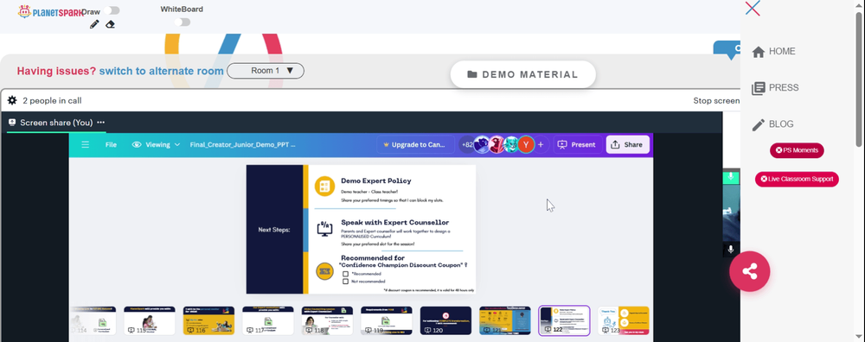Open the DEMO MATERIAL button
Viewport: 865px width, 342px height.
(523, 74)
